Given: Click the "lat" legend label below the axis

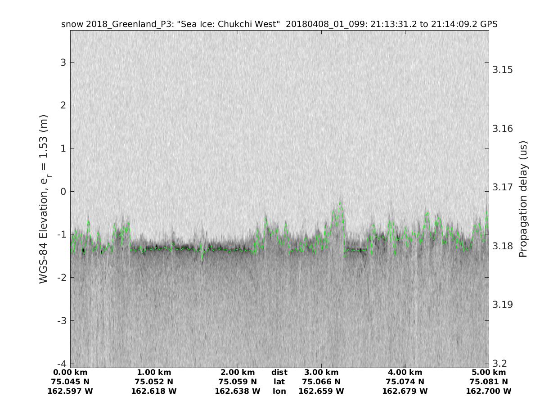Looking at the screenshot, I should (x=279, y=382).
